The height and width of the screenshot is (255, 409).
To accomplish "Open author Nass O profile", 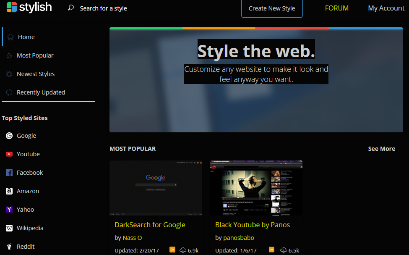I will [132, 238].
